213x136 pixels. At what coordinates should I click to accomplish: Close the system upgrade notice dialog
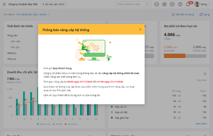[x=140, y=29]
